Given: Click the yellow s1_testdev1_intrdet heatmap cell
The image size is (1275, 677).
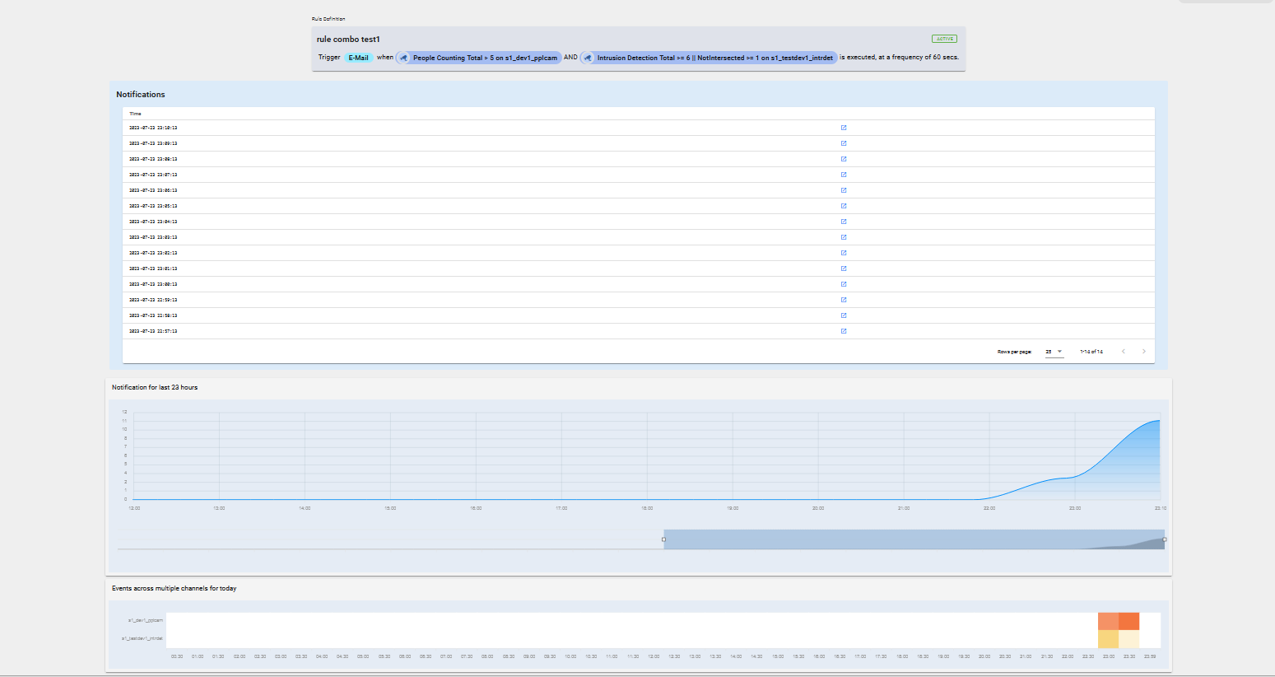Looking at the screenshot, I should click(1108, 639).
